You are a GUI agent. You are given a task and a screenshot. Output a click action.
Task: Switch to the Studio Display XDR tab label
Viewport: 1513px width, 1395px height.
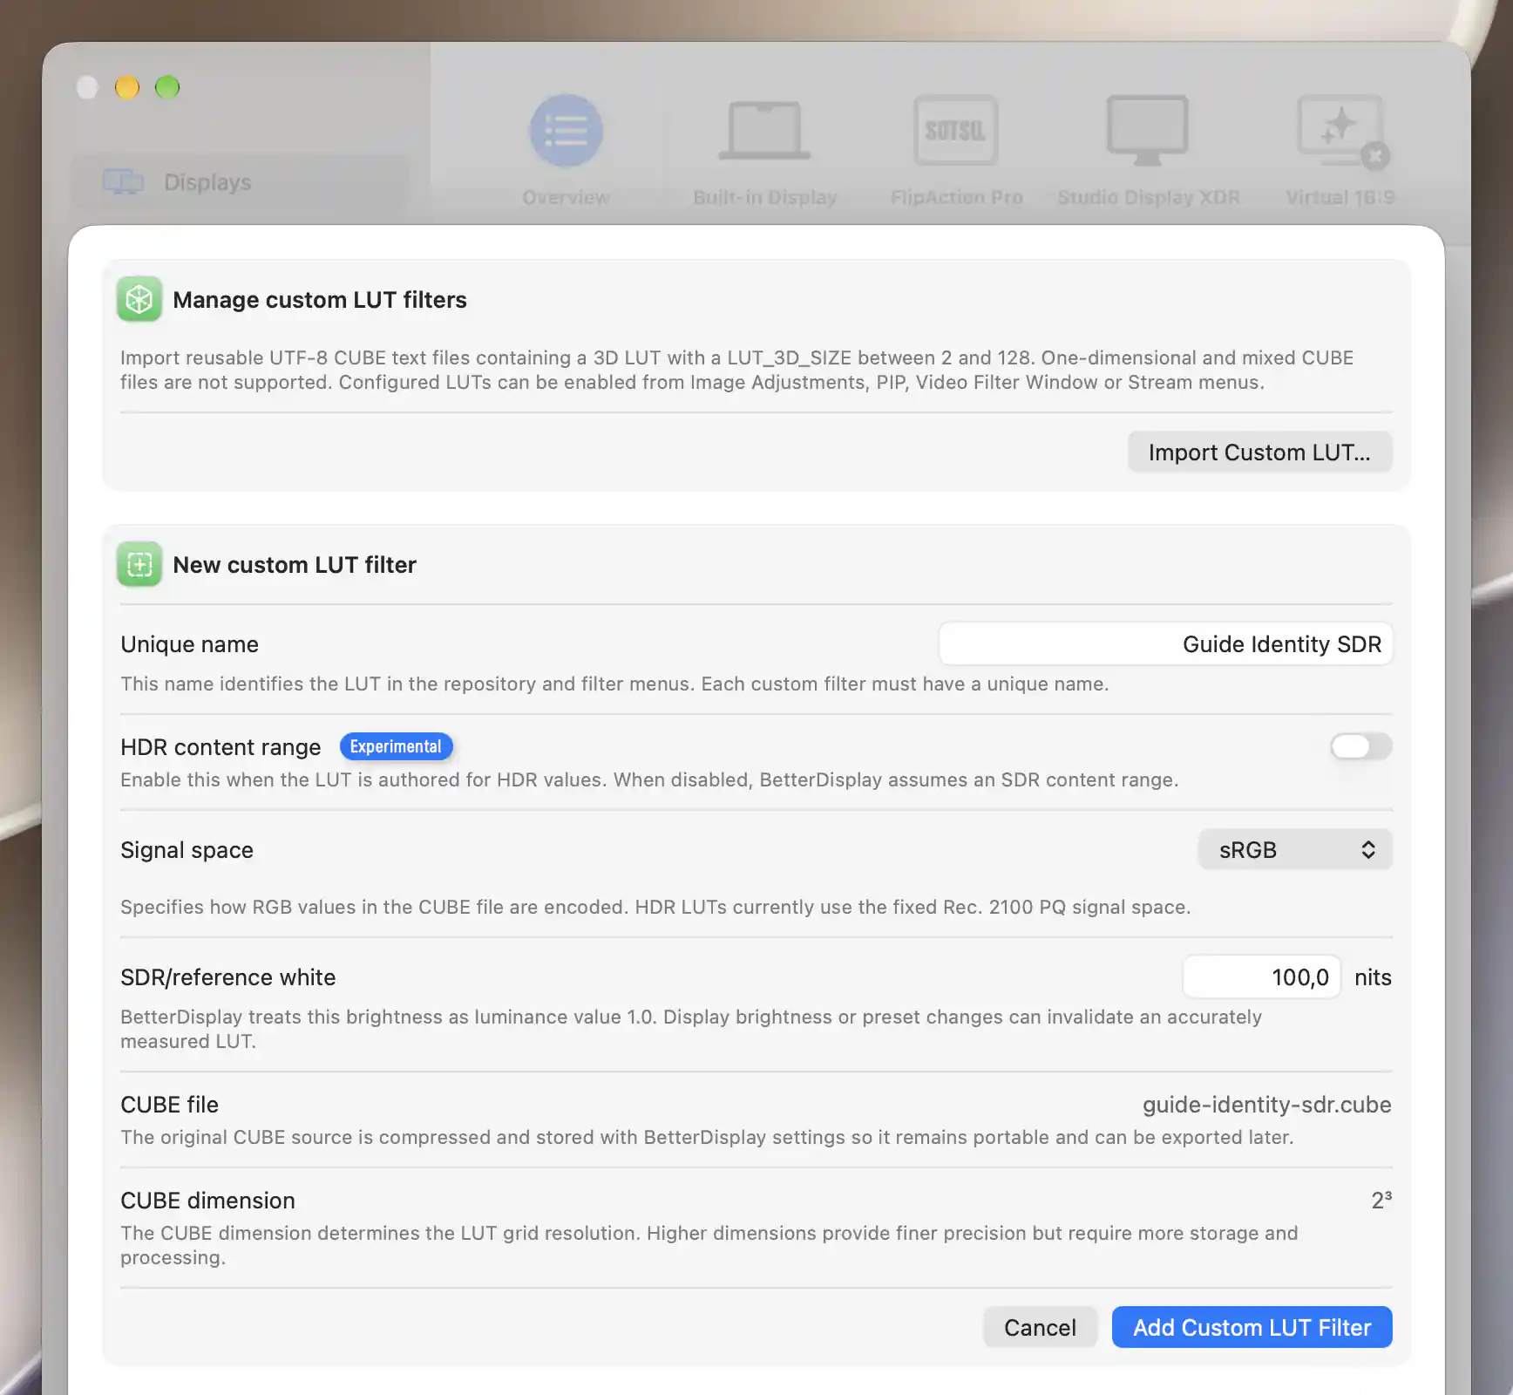click(x=1149, y=198)
